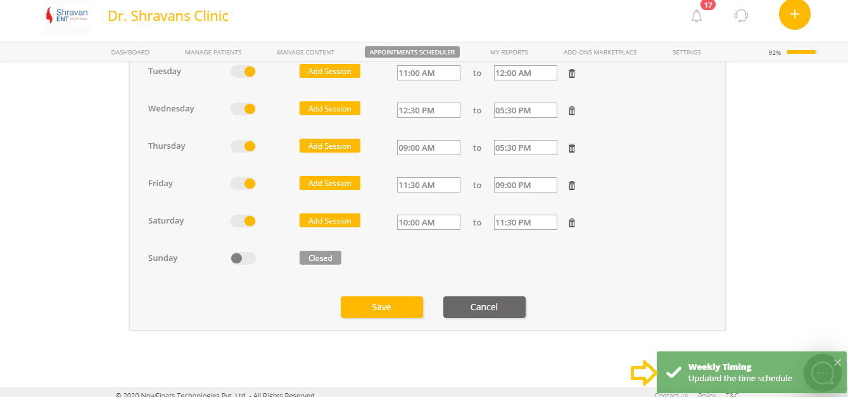Open My Reports tab
This screenshot has height=397, width=848.
click(509, 53)
